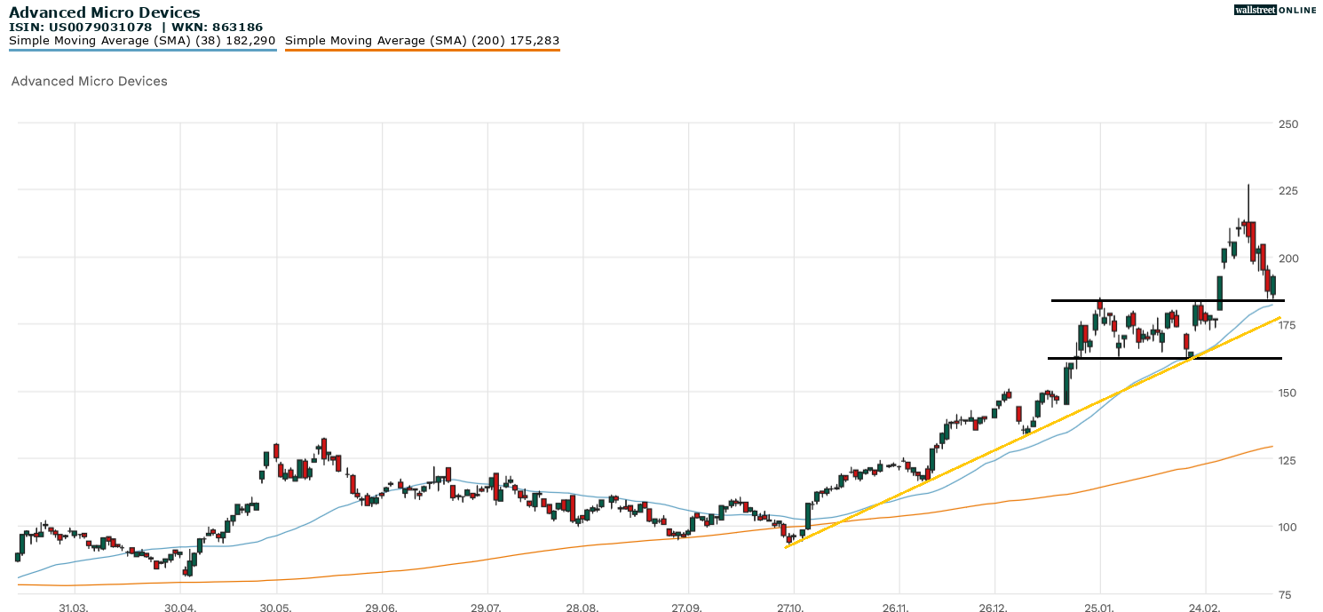Click the wallstreet ONLINE logo
Image resolution: width=1323 pixels, height=612 pixels.
pyautogui.click(x=1275, y=10)
